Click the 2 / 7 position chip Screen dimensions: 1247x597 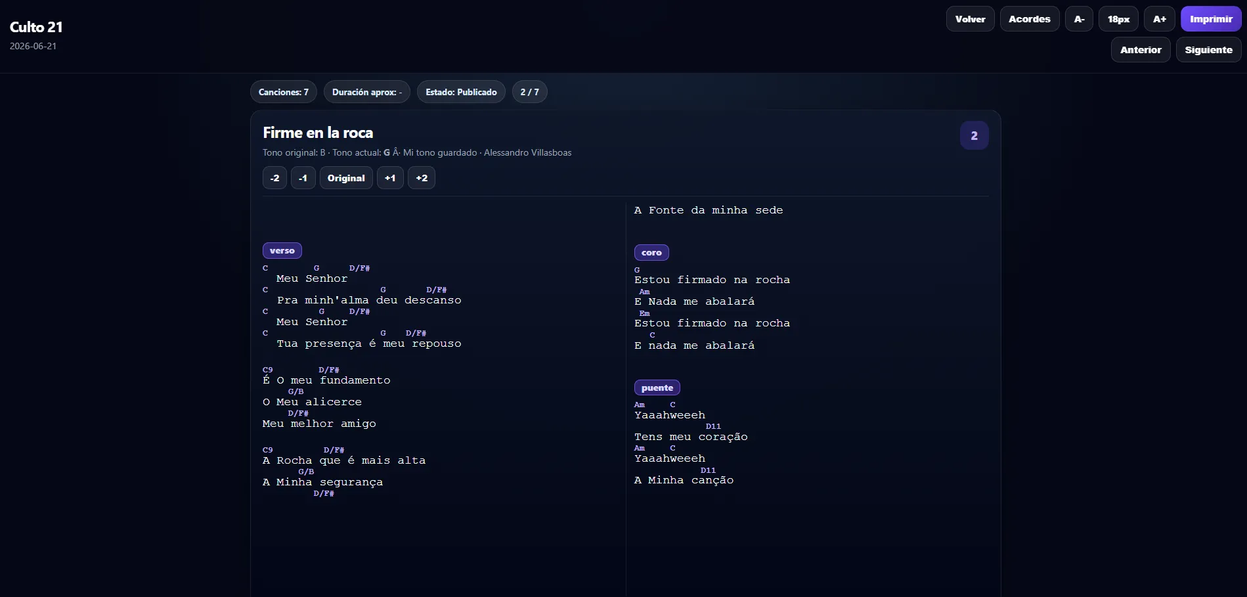(529, 92)
